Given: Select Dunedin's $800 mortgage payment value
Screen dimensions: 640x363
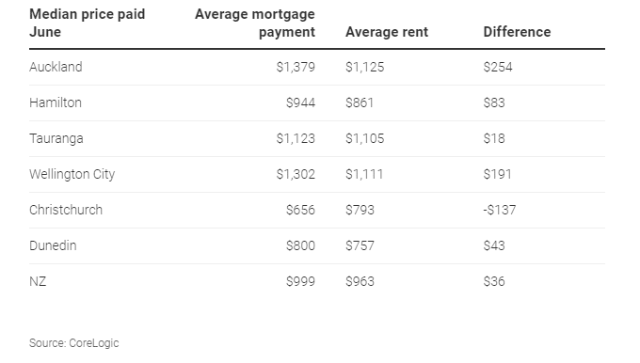Looking at the screenshot, I should click(300, 246).
